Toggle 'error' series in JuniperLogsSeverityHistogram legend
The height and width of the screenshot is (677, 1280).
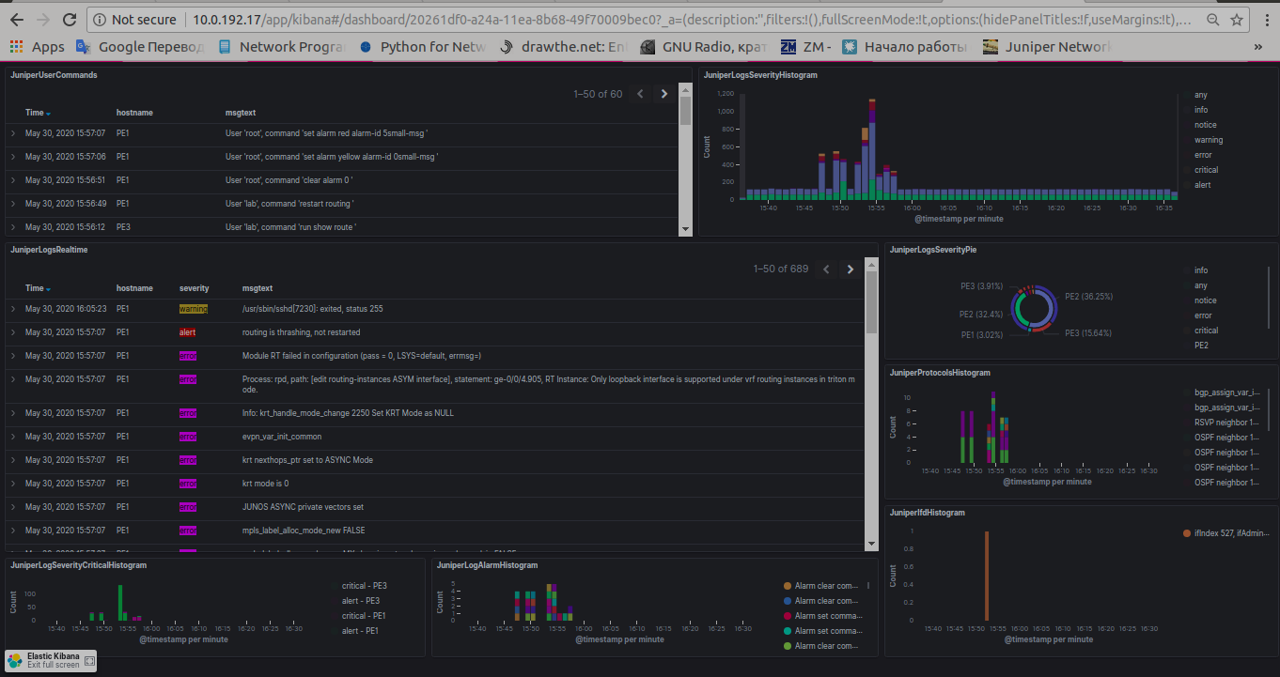point(1203,155)
